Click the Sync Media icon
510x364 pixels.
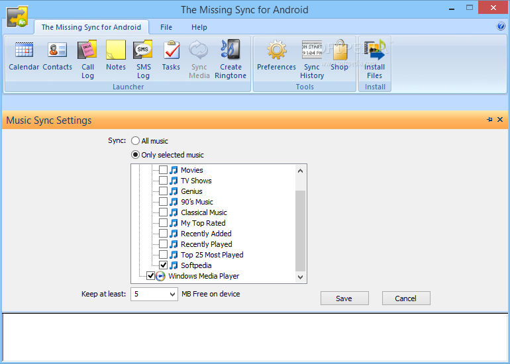[x=199, y=50]
